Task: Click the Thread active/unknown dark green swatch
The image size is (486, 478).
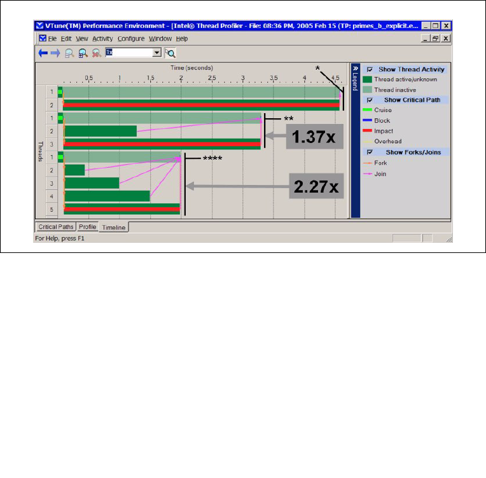Action: click(367, 79)
